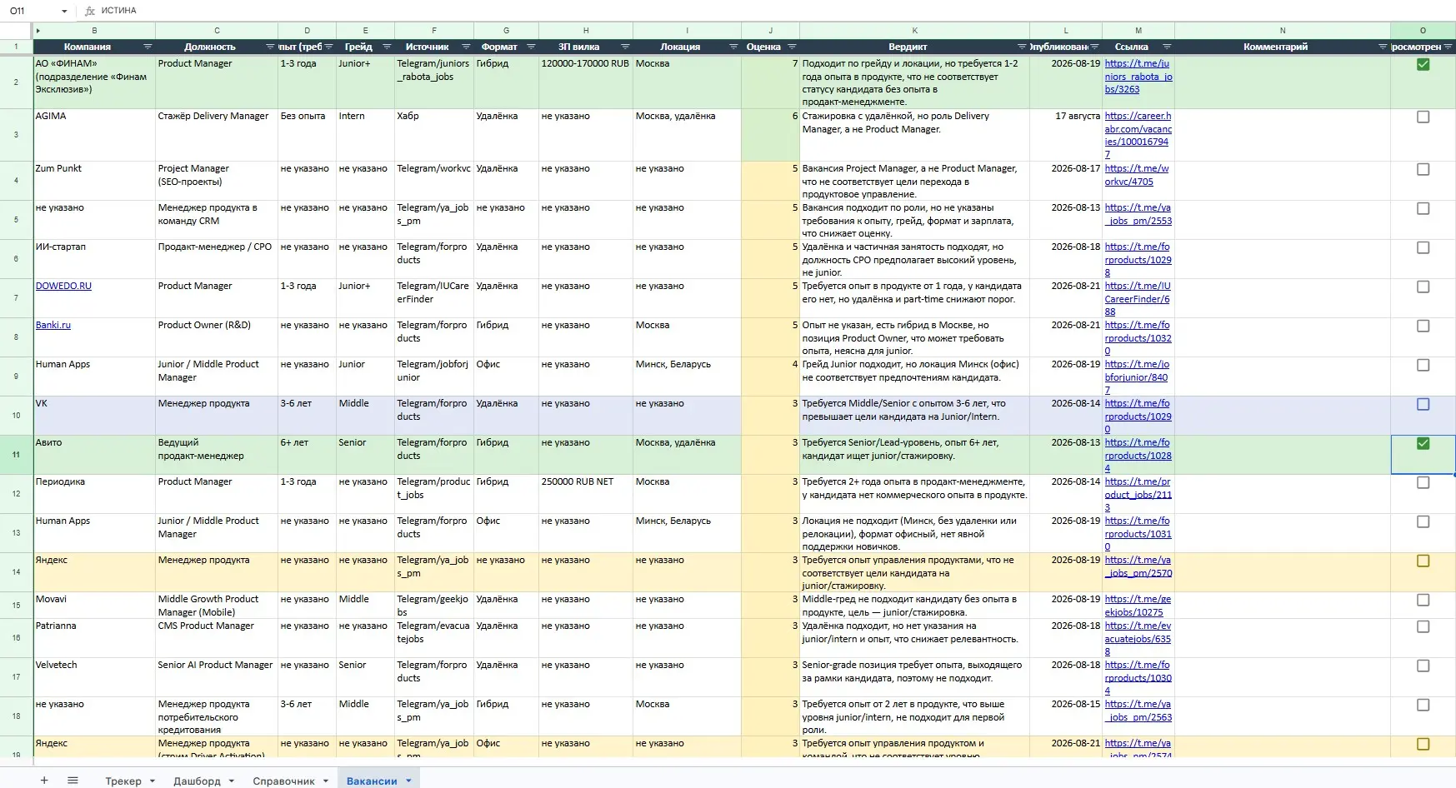Viewport: 1456px width, 788px height.
Task: Select the cell "CMS Product Manager"
Action: (217, 638)
